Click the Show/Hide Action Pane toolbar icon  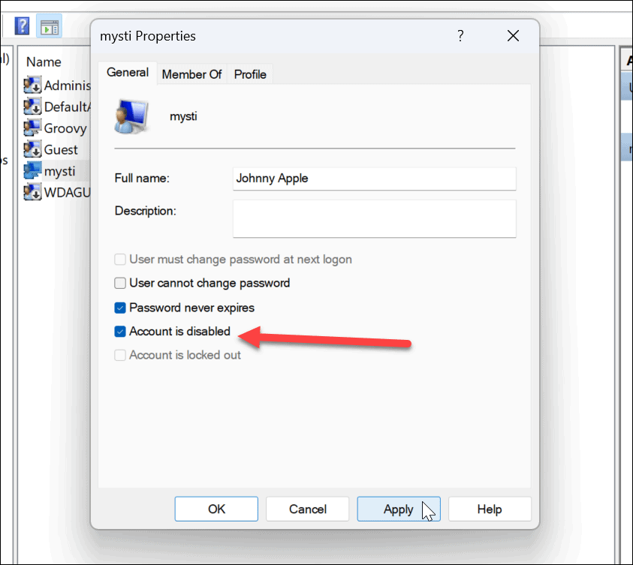tap(50, 26)
